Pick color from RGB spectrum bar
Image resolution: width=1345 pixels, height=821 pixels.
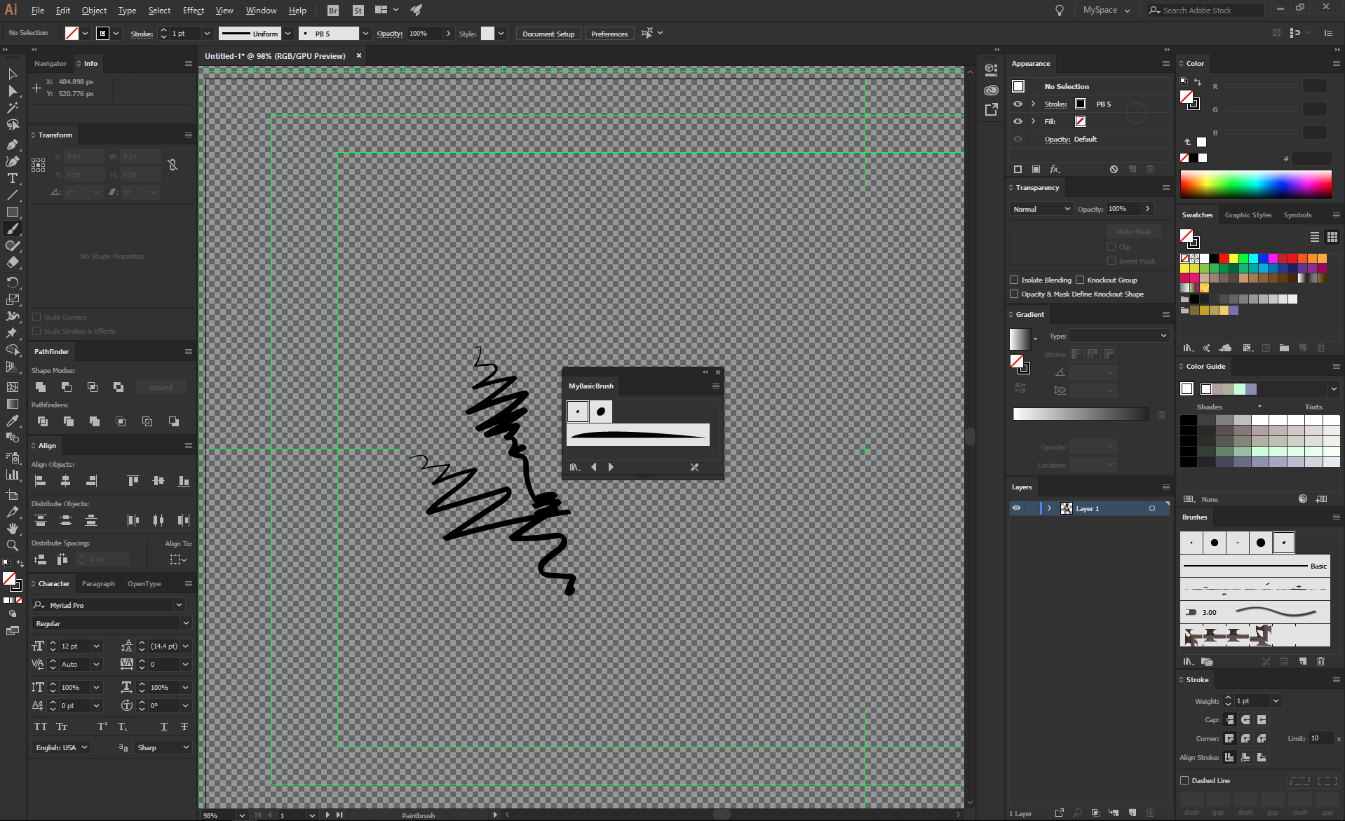(x=1255, y=184)
